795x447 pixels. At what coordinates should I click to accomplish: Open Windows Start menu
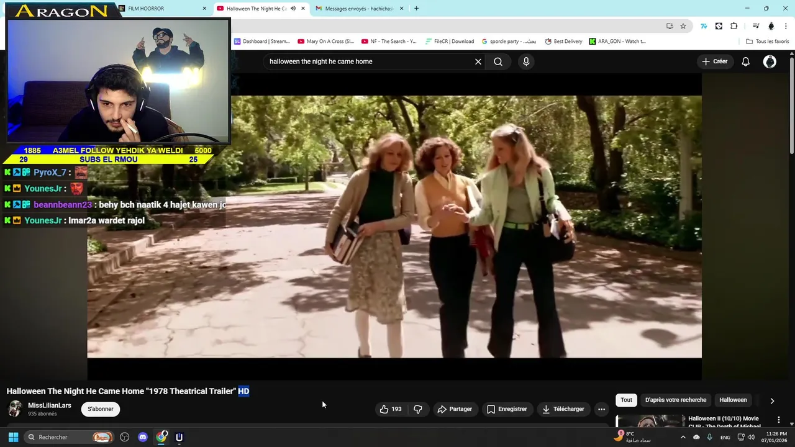click(x=13, y=437)
